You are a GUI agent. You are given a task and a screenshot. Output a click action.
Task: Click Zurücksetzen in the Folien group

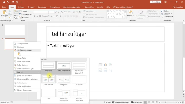coord(26,14)
